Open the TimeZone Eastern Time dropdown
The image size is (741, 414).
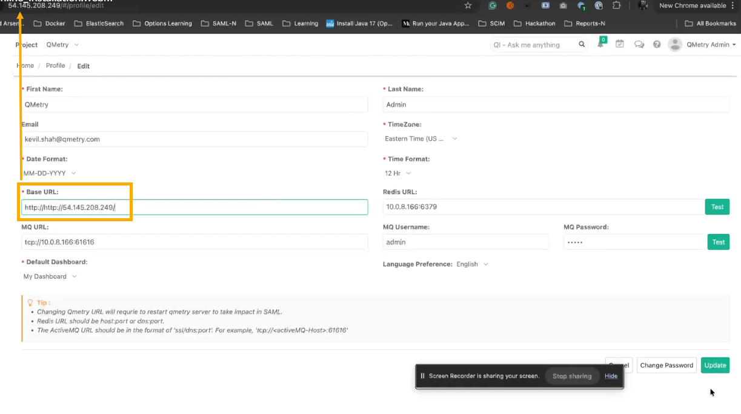420,139
